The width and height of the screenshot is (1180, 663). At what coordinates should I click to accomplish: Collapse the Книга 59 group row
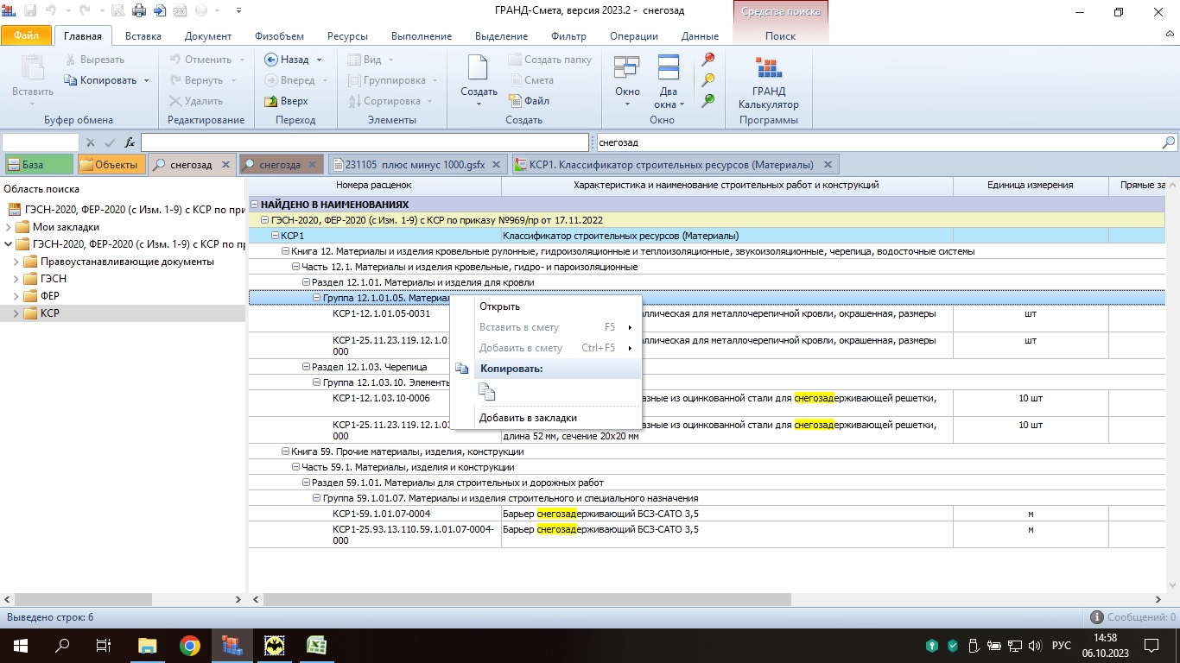tap(285, 451)
